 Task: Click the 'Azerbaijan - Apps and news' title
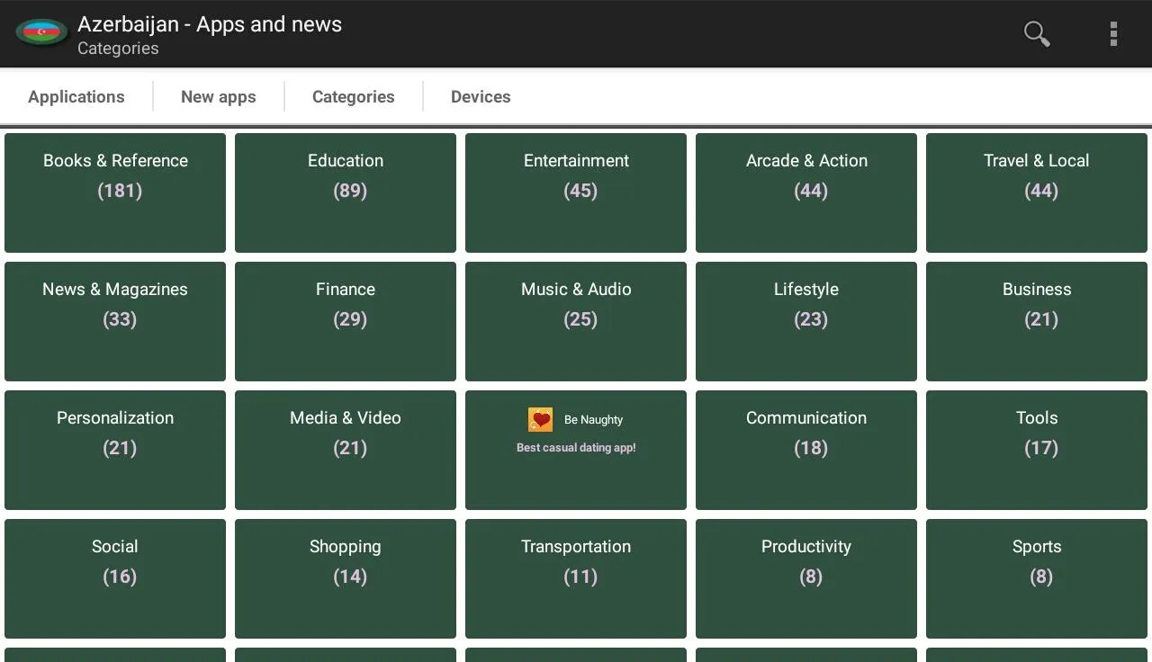tap(210, 24)
